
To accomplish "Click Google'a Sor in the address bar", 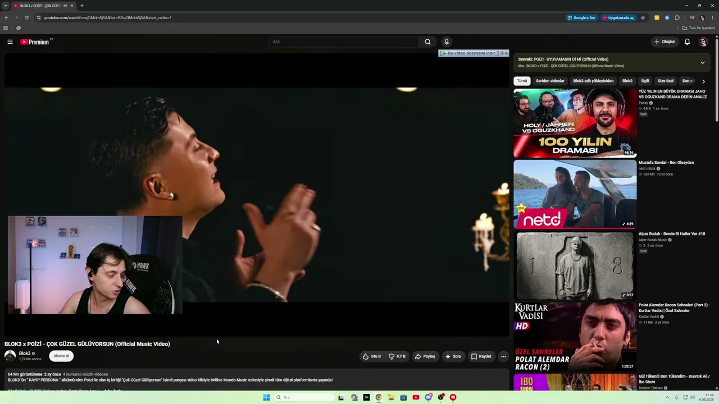I will click(x=581, y=17).
